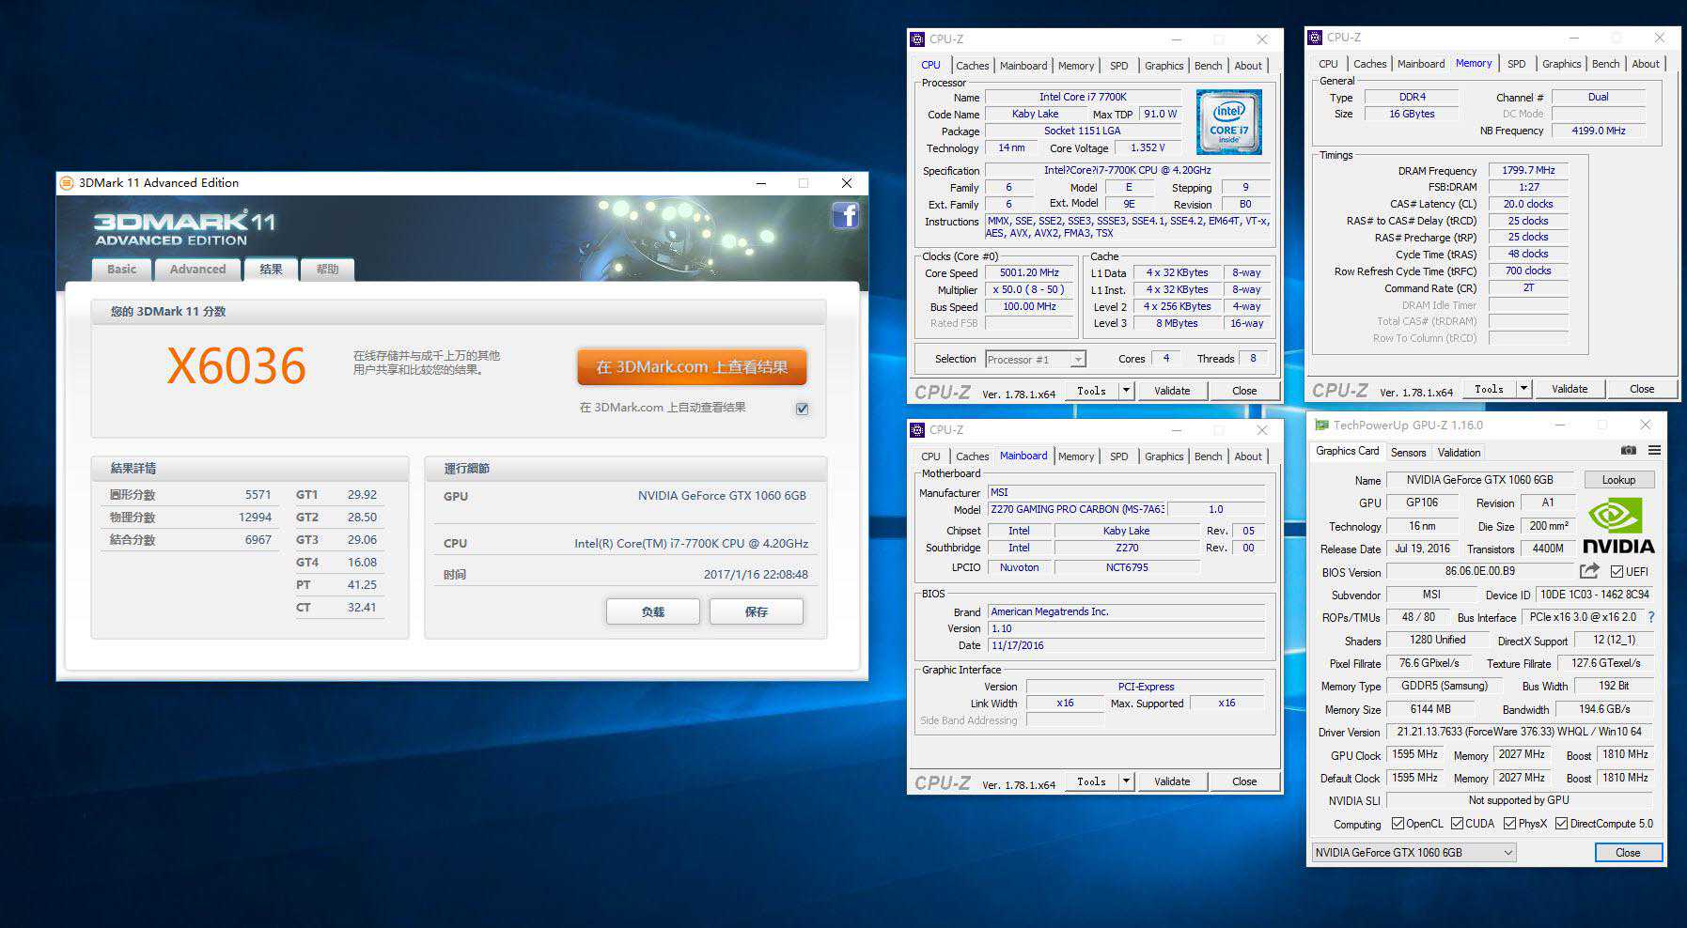The width and height of the screenshot is (1687, 928).
Task: Switch to the Sensors tab in GPU-Z
Action: click(1408, 452)
